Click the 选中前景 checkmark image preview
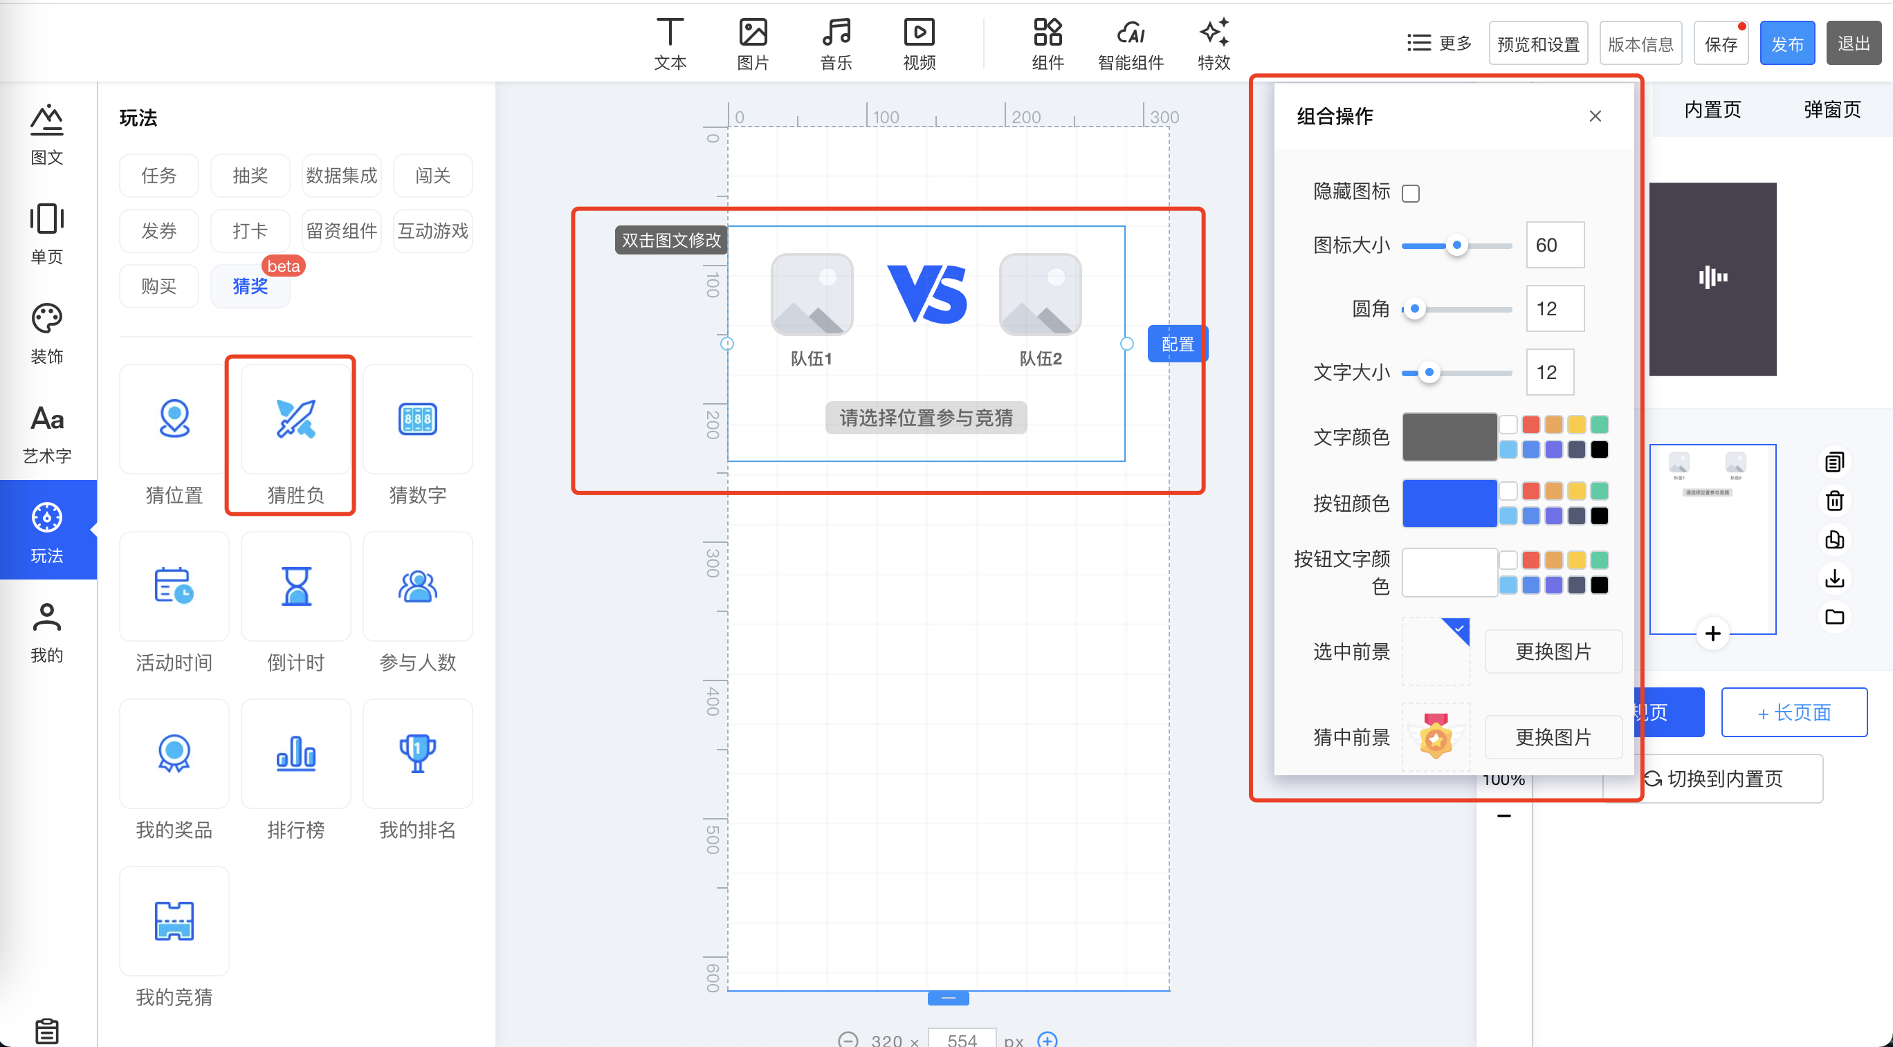The width and height of the screenshot is (1893, 1047). [x=1436, y=651]
